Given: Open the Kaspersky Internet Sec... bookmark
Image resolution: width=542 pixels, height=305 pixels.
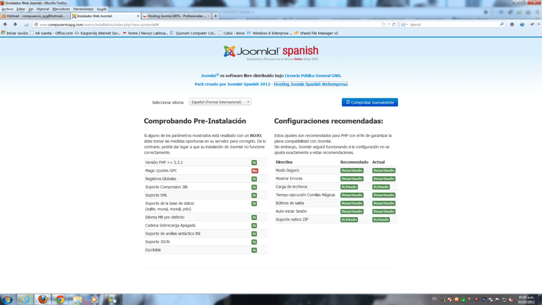Looking at the screenshot, I should (98, 33).
